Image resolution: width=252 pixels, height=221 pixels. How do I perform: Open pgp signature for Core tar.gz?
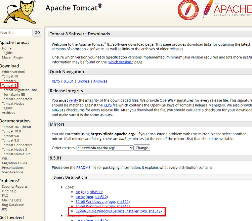pos(90,197)
